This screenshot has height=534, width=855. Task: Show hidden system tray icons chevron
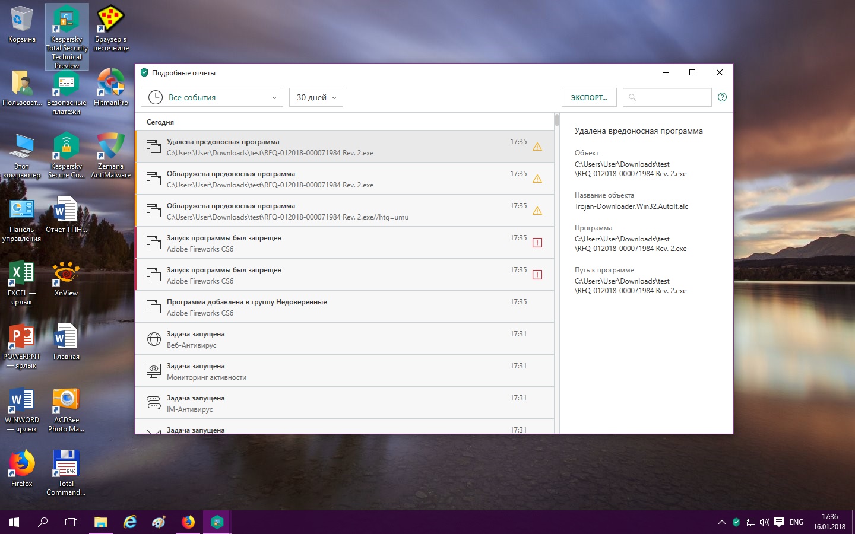coord(722,522)
